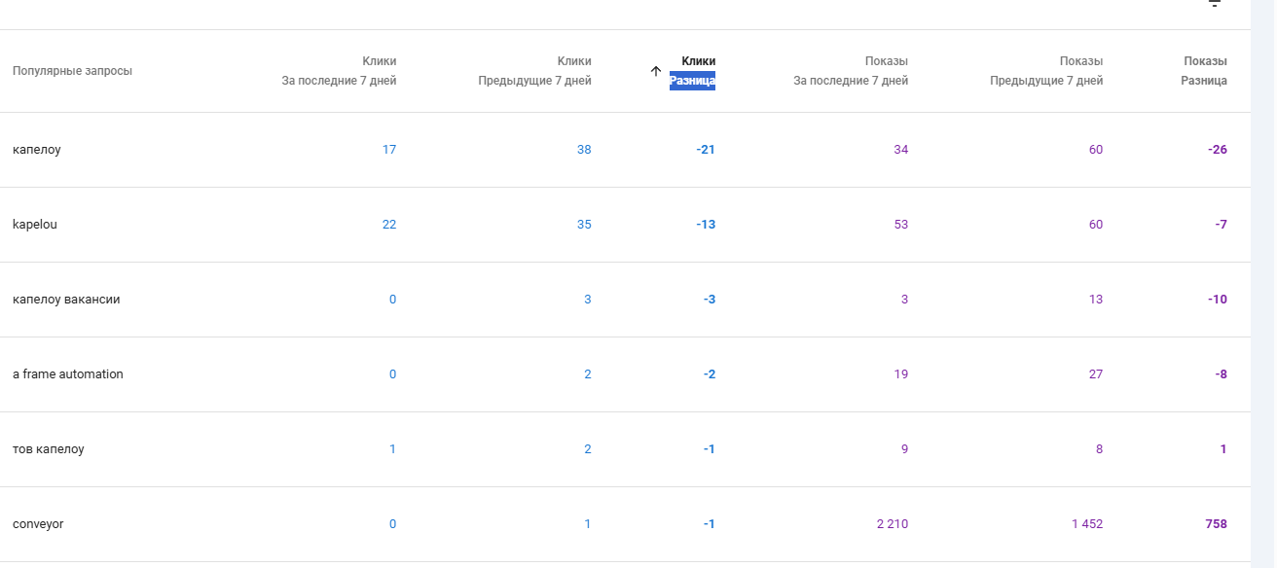Sort by Клики Предыдущие 7 дней column
The image size is (1277, 568).
[x=534, y=71]
